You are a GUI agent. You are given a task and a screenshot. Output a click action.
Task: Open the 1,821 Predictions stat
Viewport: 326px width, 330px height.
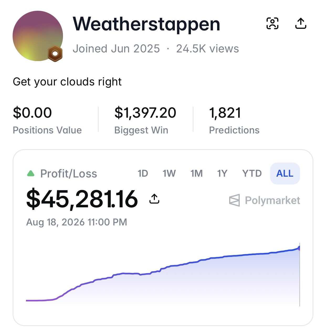(x=234, y=120)
